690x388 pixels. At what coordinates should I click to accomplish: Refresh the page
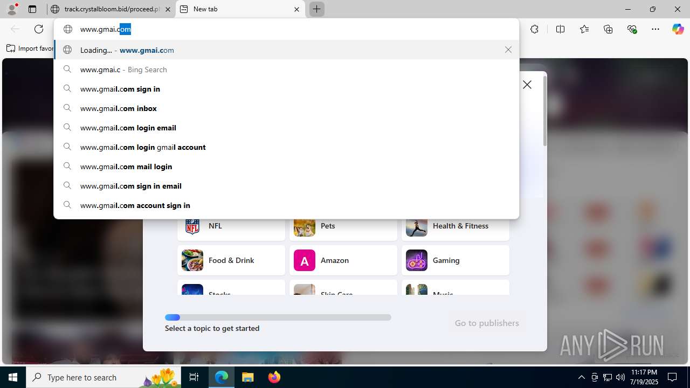click(39, 29)
